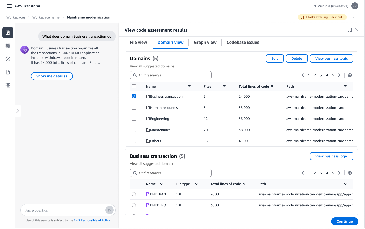Toggle the select-all checkbox in Domains header

click(x=134, y=86)
